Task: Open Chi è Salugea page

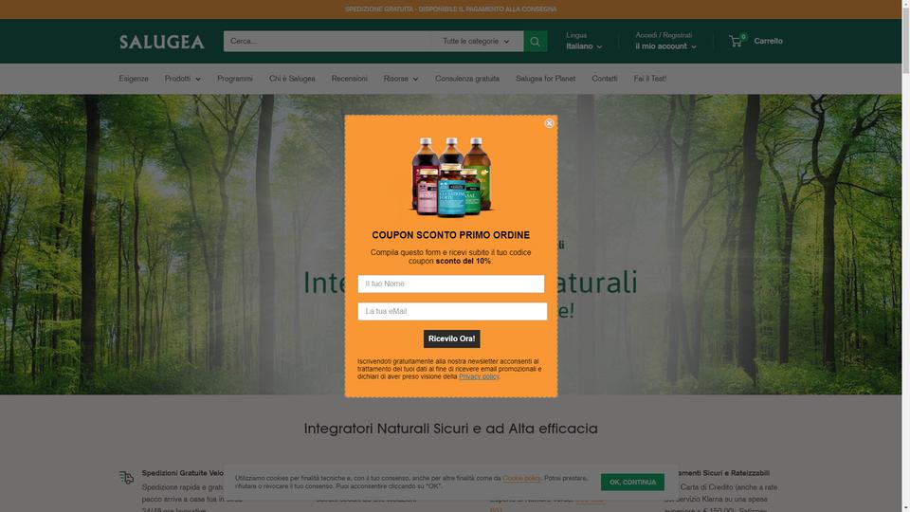Action: (292, 79)
